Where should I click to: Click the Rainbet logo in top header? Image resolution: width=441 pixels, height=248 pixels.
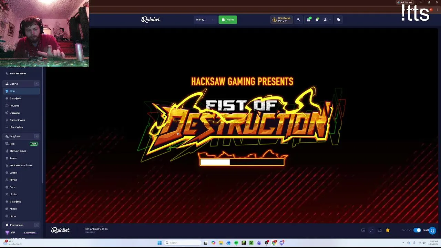151,20
